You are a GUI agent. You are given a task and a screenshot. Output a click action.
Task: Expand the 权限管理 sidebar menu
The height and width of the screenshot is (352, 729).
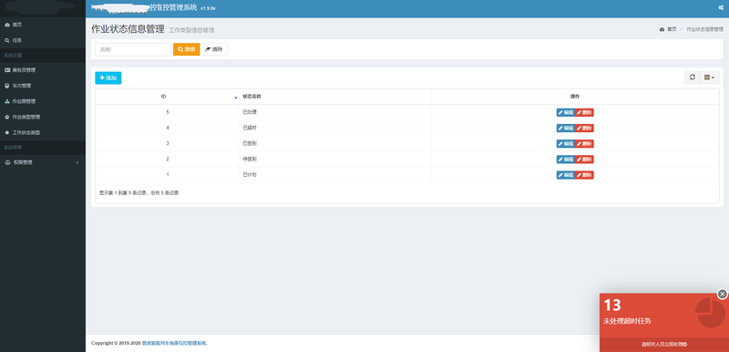coord(42,162)
